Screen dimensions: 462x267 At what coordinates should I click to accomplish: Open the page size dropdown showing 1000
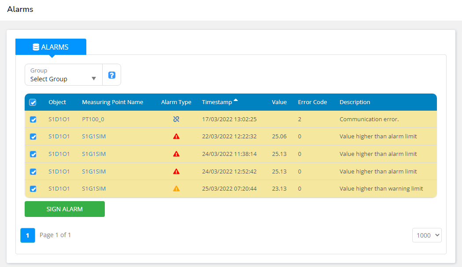coord(426,235)
